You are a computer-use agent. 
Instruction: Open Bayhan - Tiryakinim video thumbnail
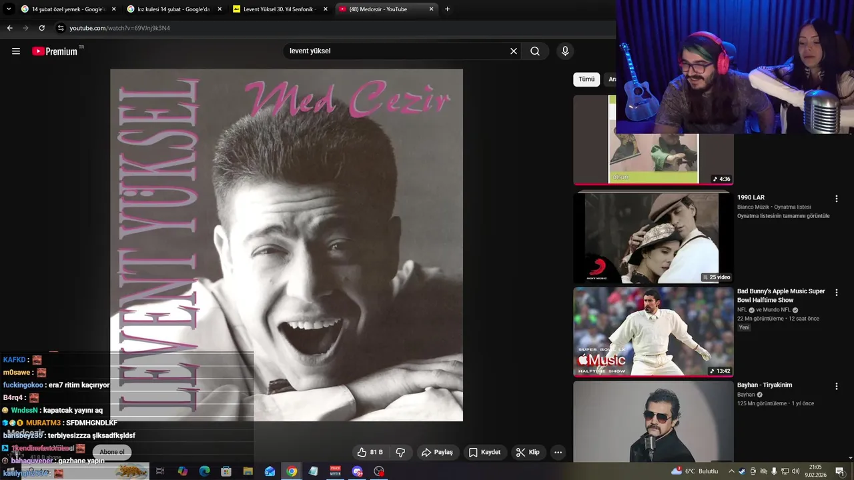click(x=653, y=421)
